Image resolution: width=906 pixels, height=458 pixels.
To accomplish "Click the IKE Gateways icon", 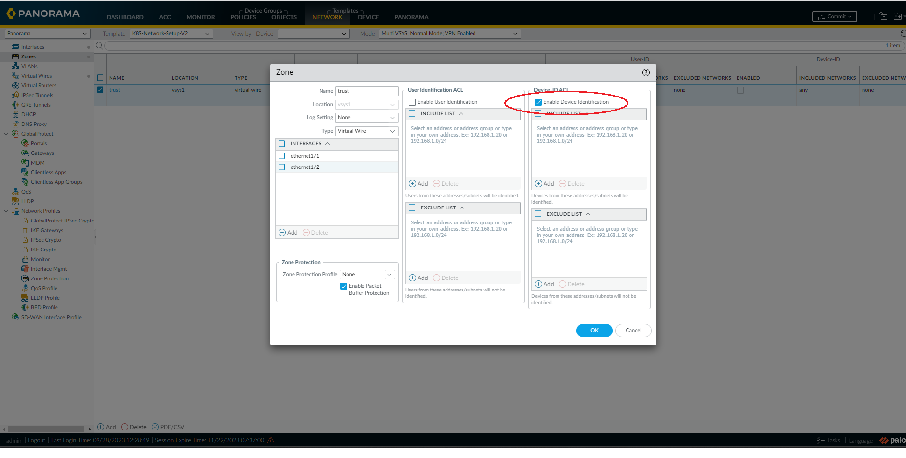I will pyautogui.click(x=25, y=230).
